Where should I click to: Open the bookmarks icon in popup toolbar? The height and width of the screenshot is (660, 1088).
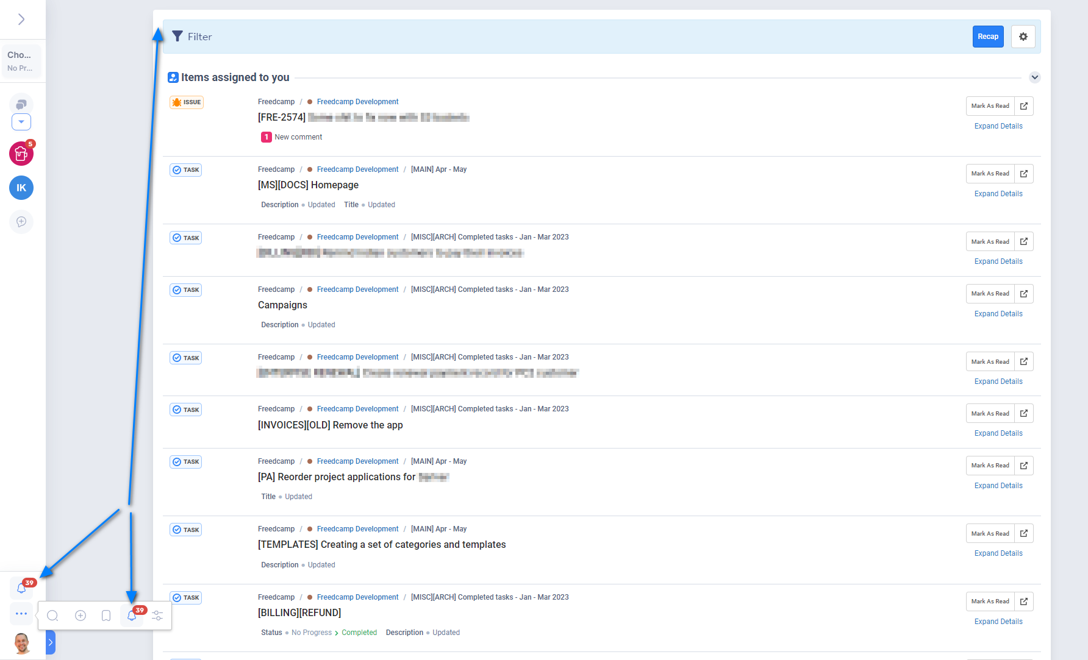(106, 616)
